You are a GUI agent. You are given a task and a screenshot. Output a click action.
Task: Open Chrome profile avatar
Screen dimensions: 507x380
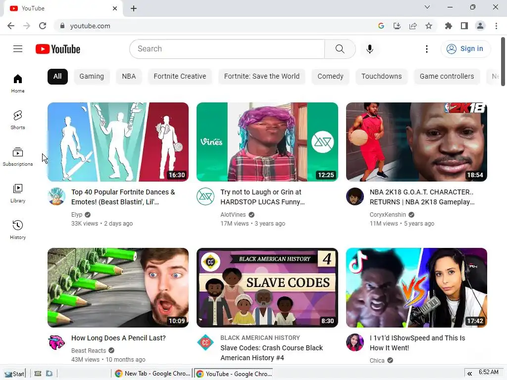click(x=480, y=26)
